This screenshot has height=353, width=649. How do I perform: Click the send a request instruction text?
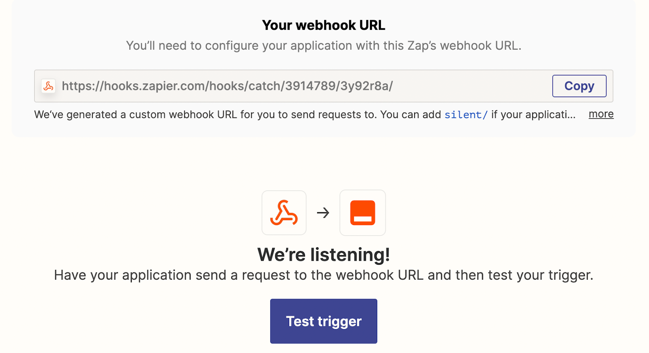pyautogui.click(x=324, y=275)
